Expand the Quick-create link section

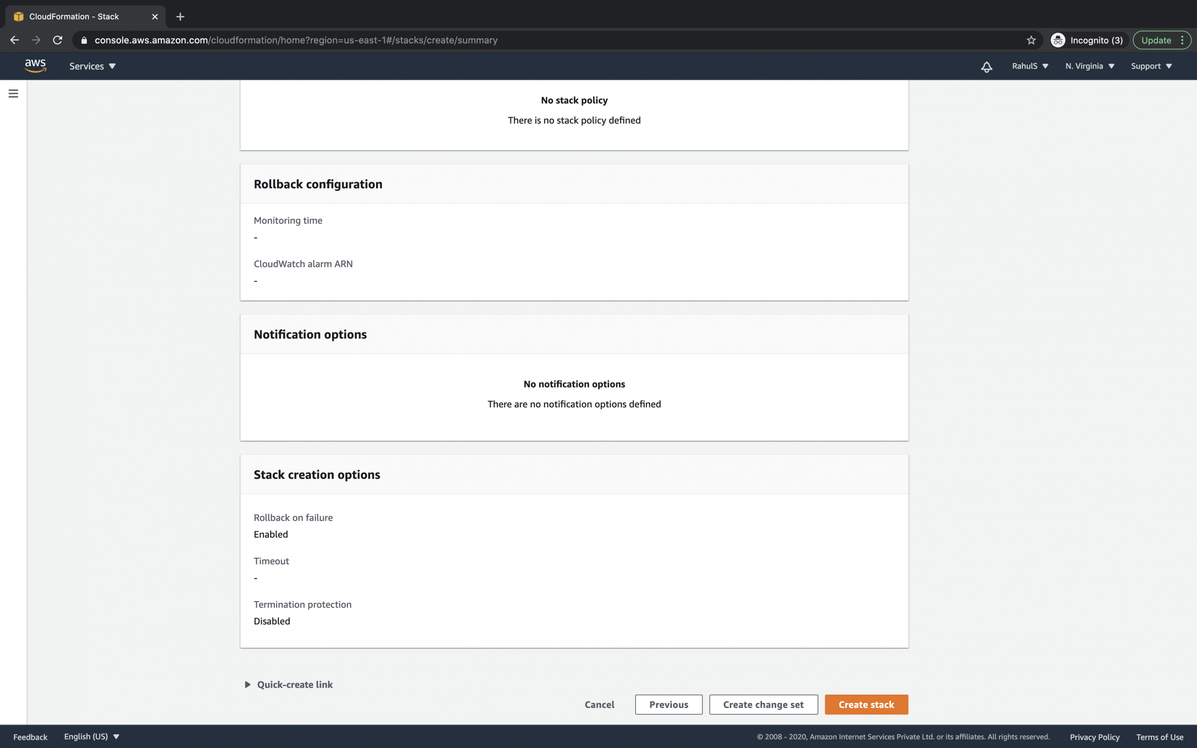[289, 684]
